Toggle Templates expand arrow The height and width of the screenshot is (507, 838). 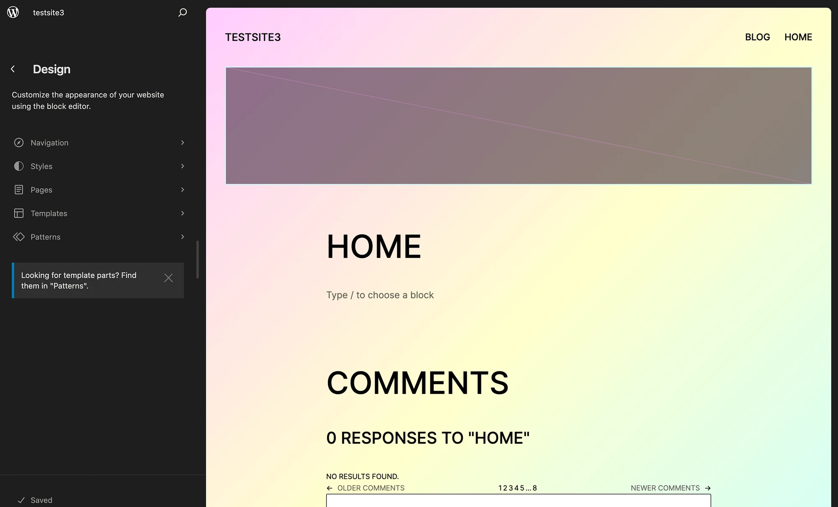pos(183,213)
